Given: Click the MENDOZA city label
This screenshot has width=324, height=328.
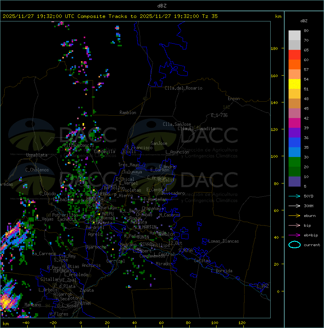Looking at the screenshot, I should pyautogui.click(x=95, y=199).
